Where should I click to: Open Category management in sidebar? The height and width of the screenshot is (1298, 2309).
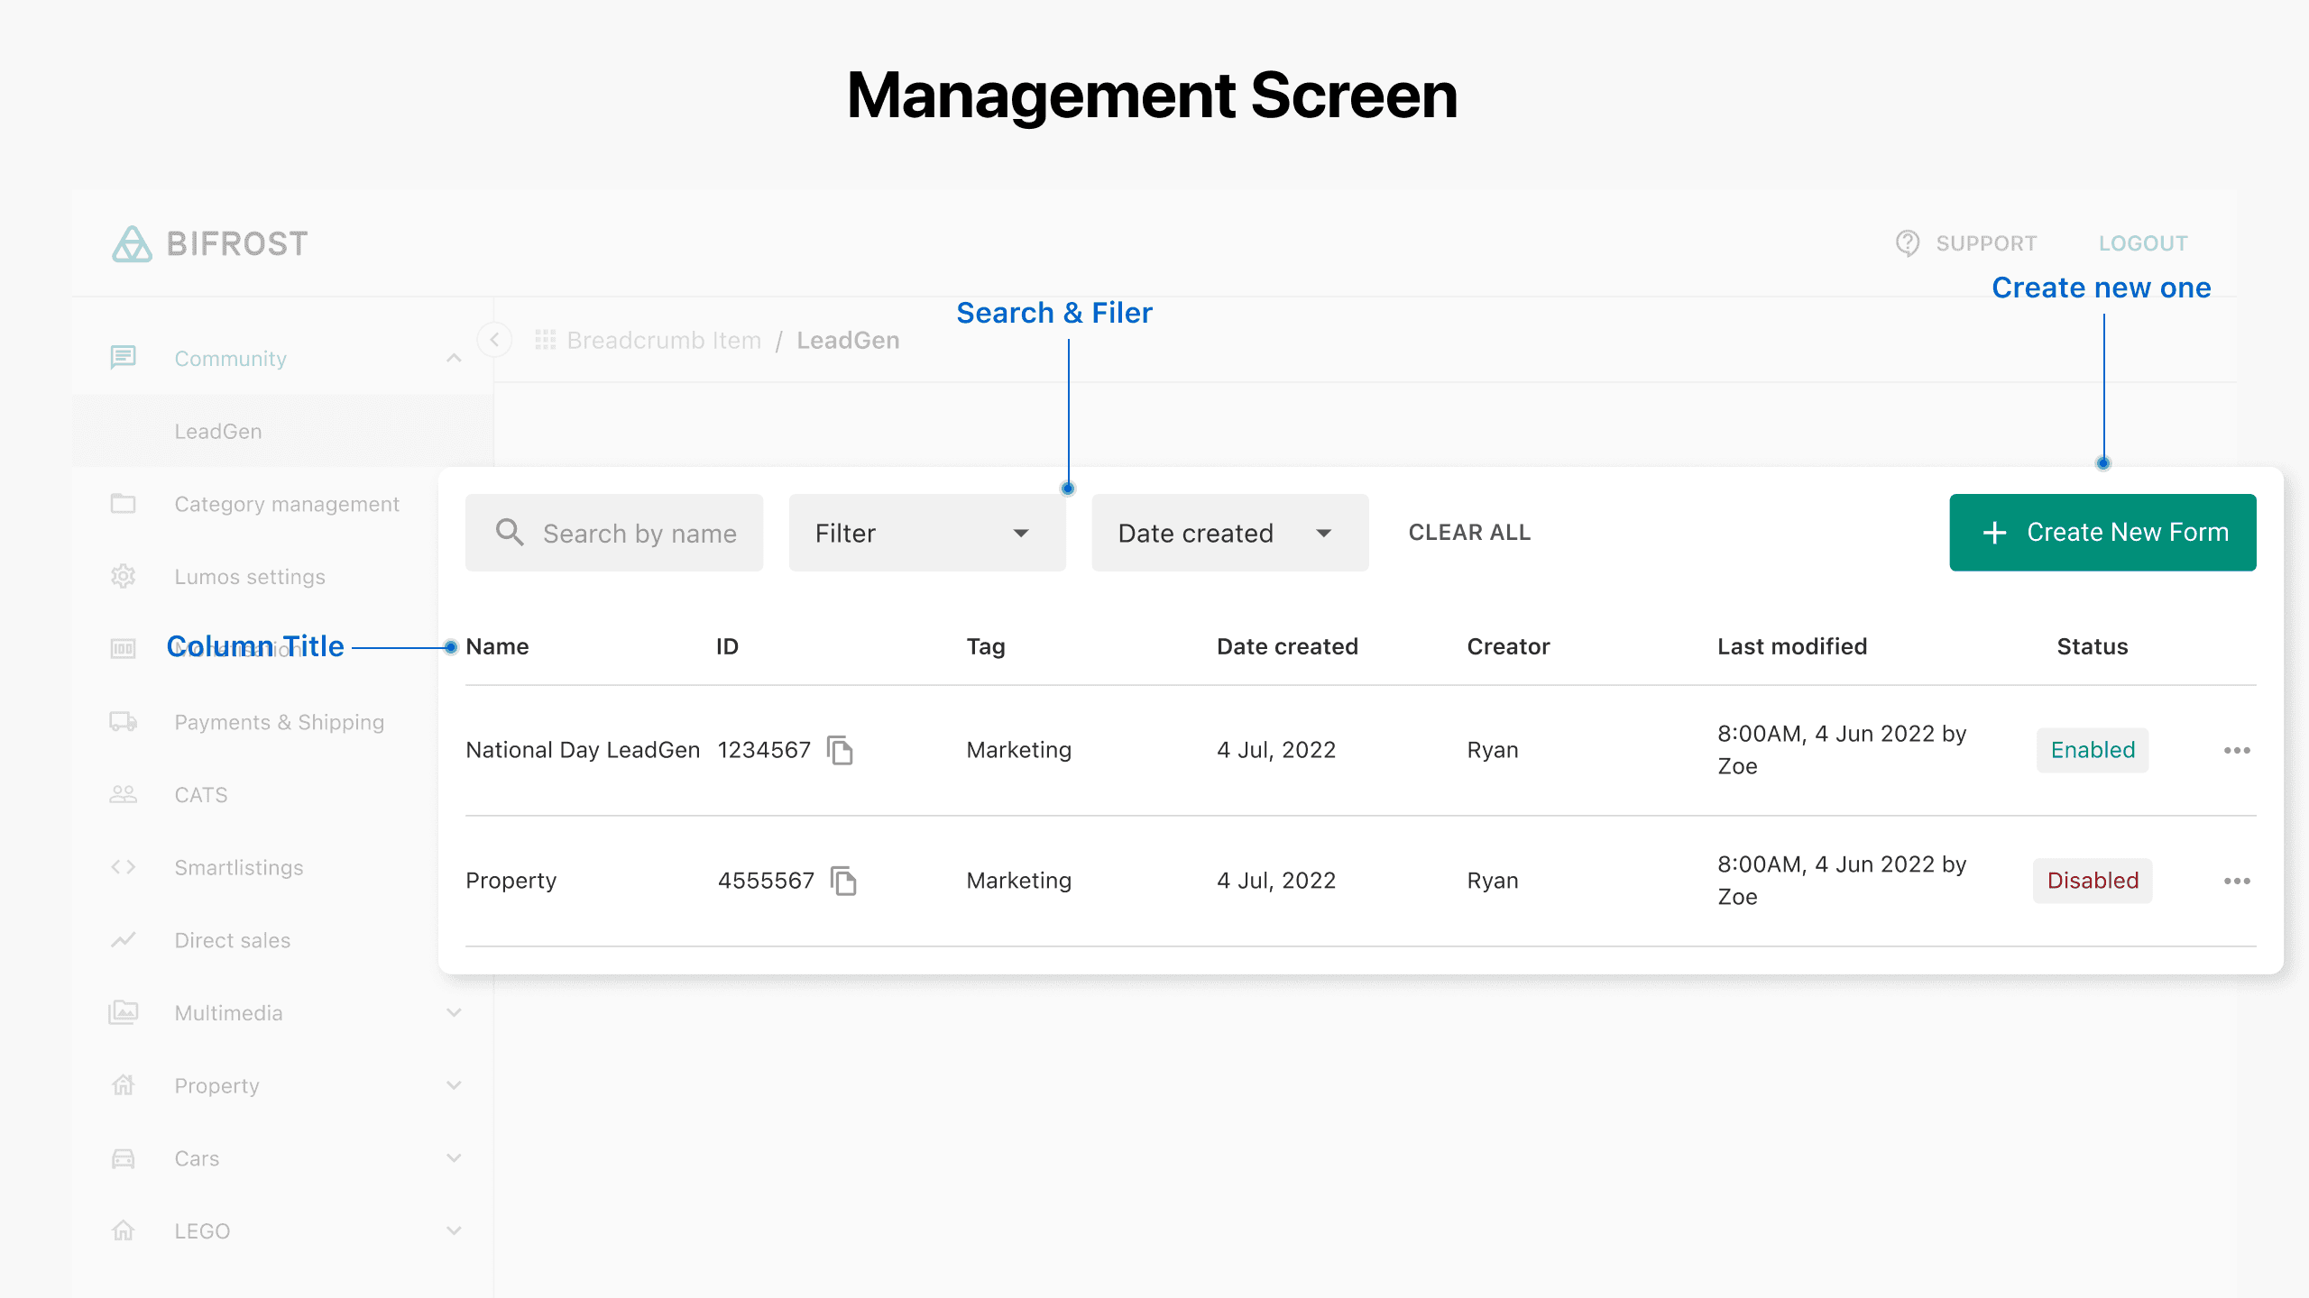(286, 504)
